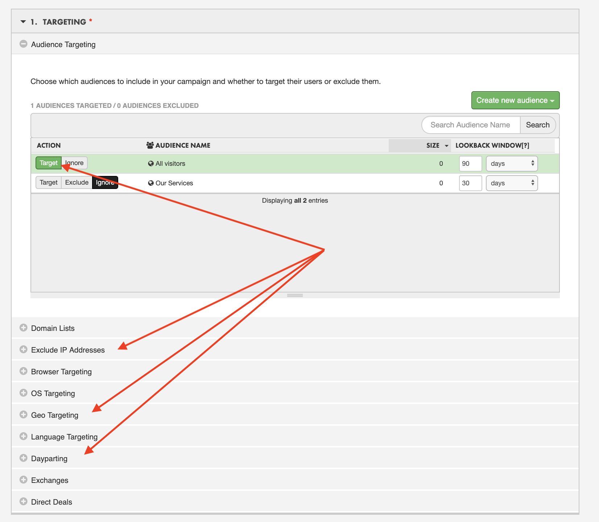599x522 pixels.
Task: Click globe icon beside All visitors
Action: coord(151,164)
